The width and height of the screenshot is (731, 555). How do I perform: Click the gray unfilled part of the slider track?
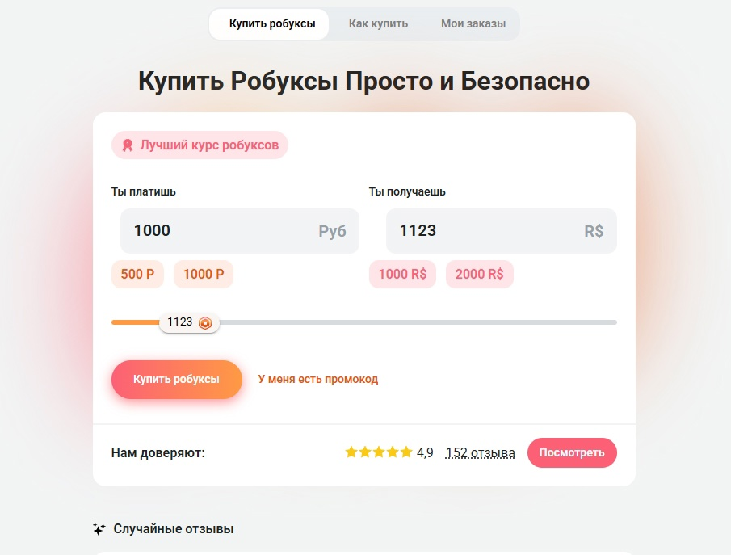point(420,322)
